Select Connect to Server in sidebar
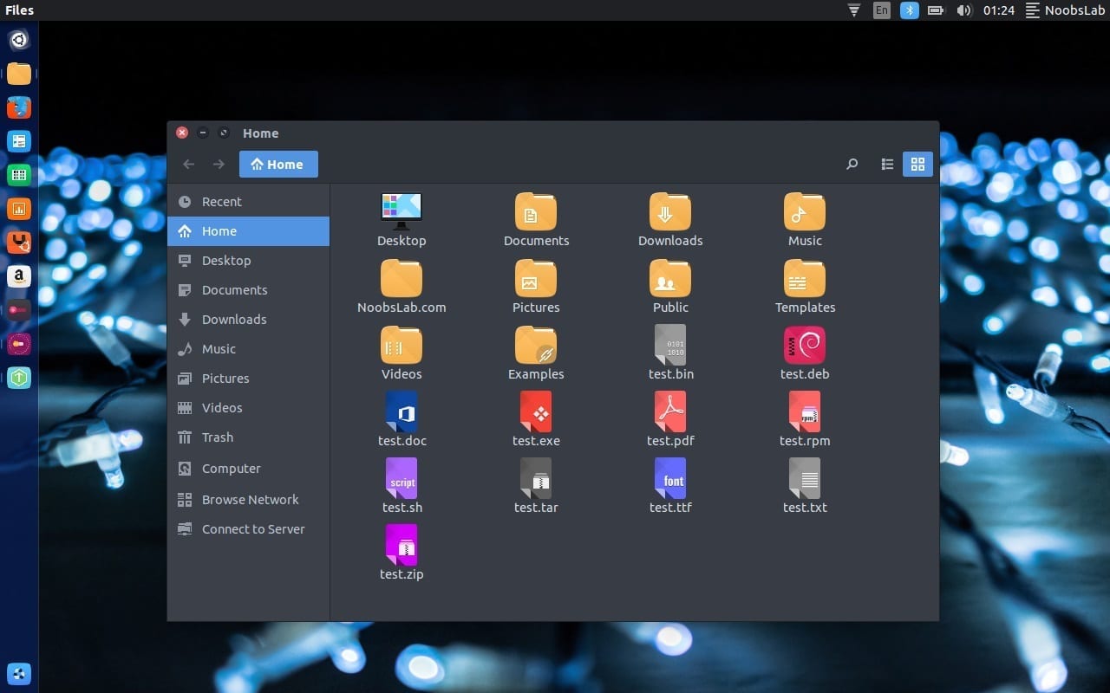 click(x=248, y=529)
